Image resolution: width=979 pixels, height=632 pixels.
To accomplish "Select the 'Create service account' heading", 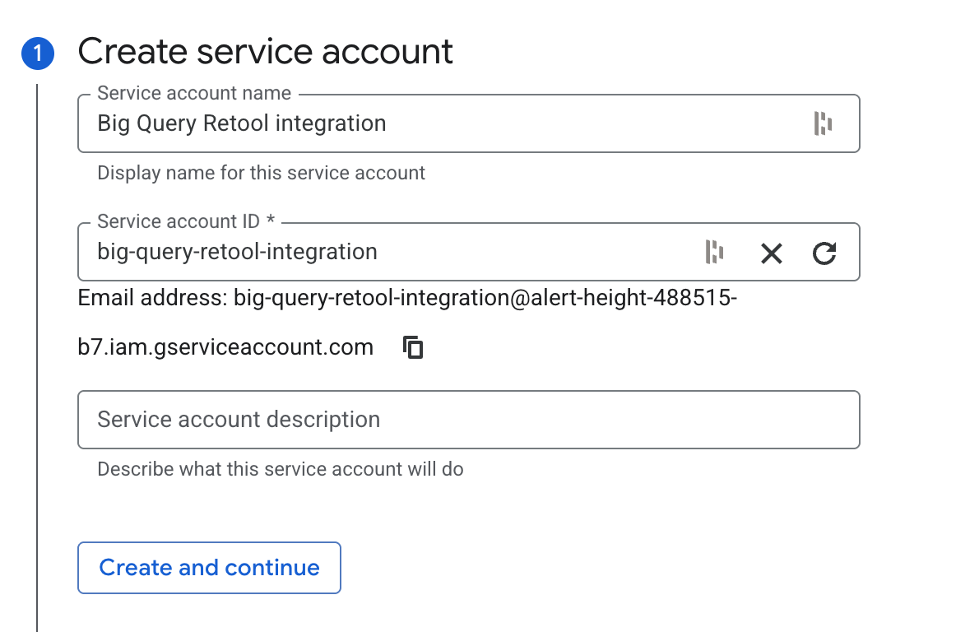I will click(x=266, y=51).
